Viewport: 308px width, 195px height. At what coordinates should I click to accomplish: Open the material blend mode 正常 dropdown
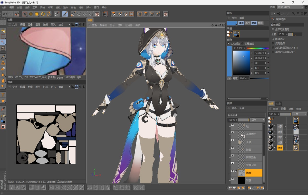(x=300, y=114)
